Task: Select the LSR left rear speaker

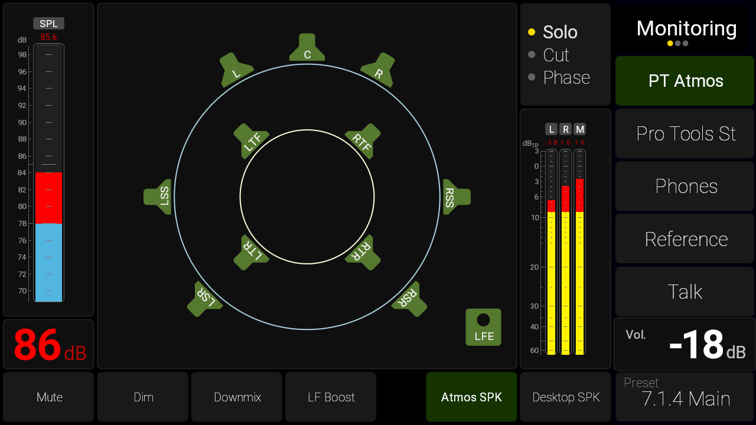Action: click(x=204, y=298)
